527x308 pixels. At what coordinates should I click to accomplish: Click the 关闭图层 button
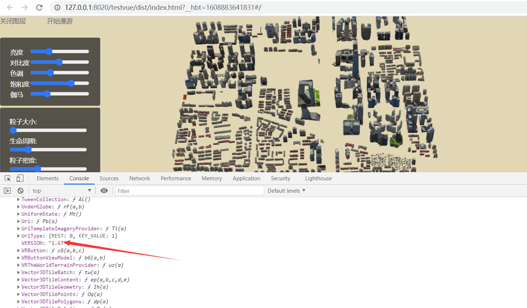pyautogui.click(x=13, y=21)
